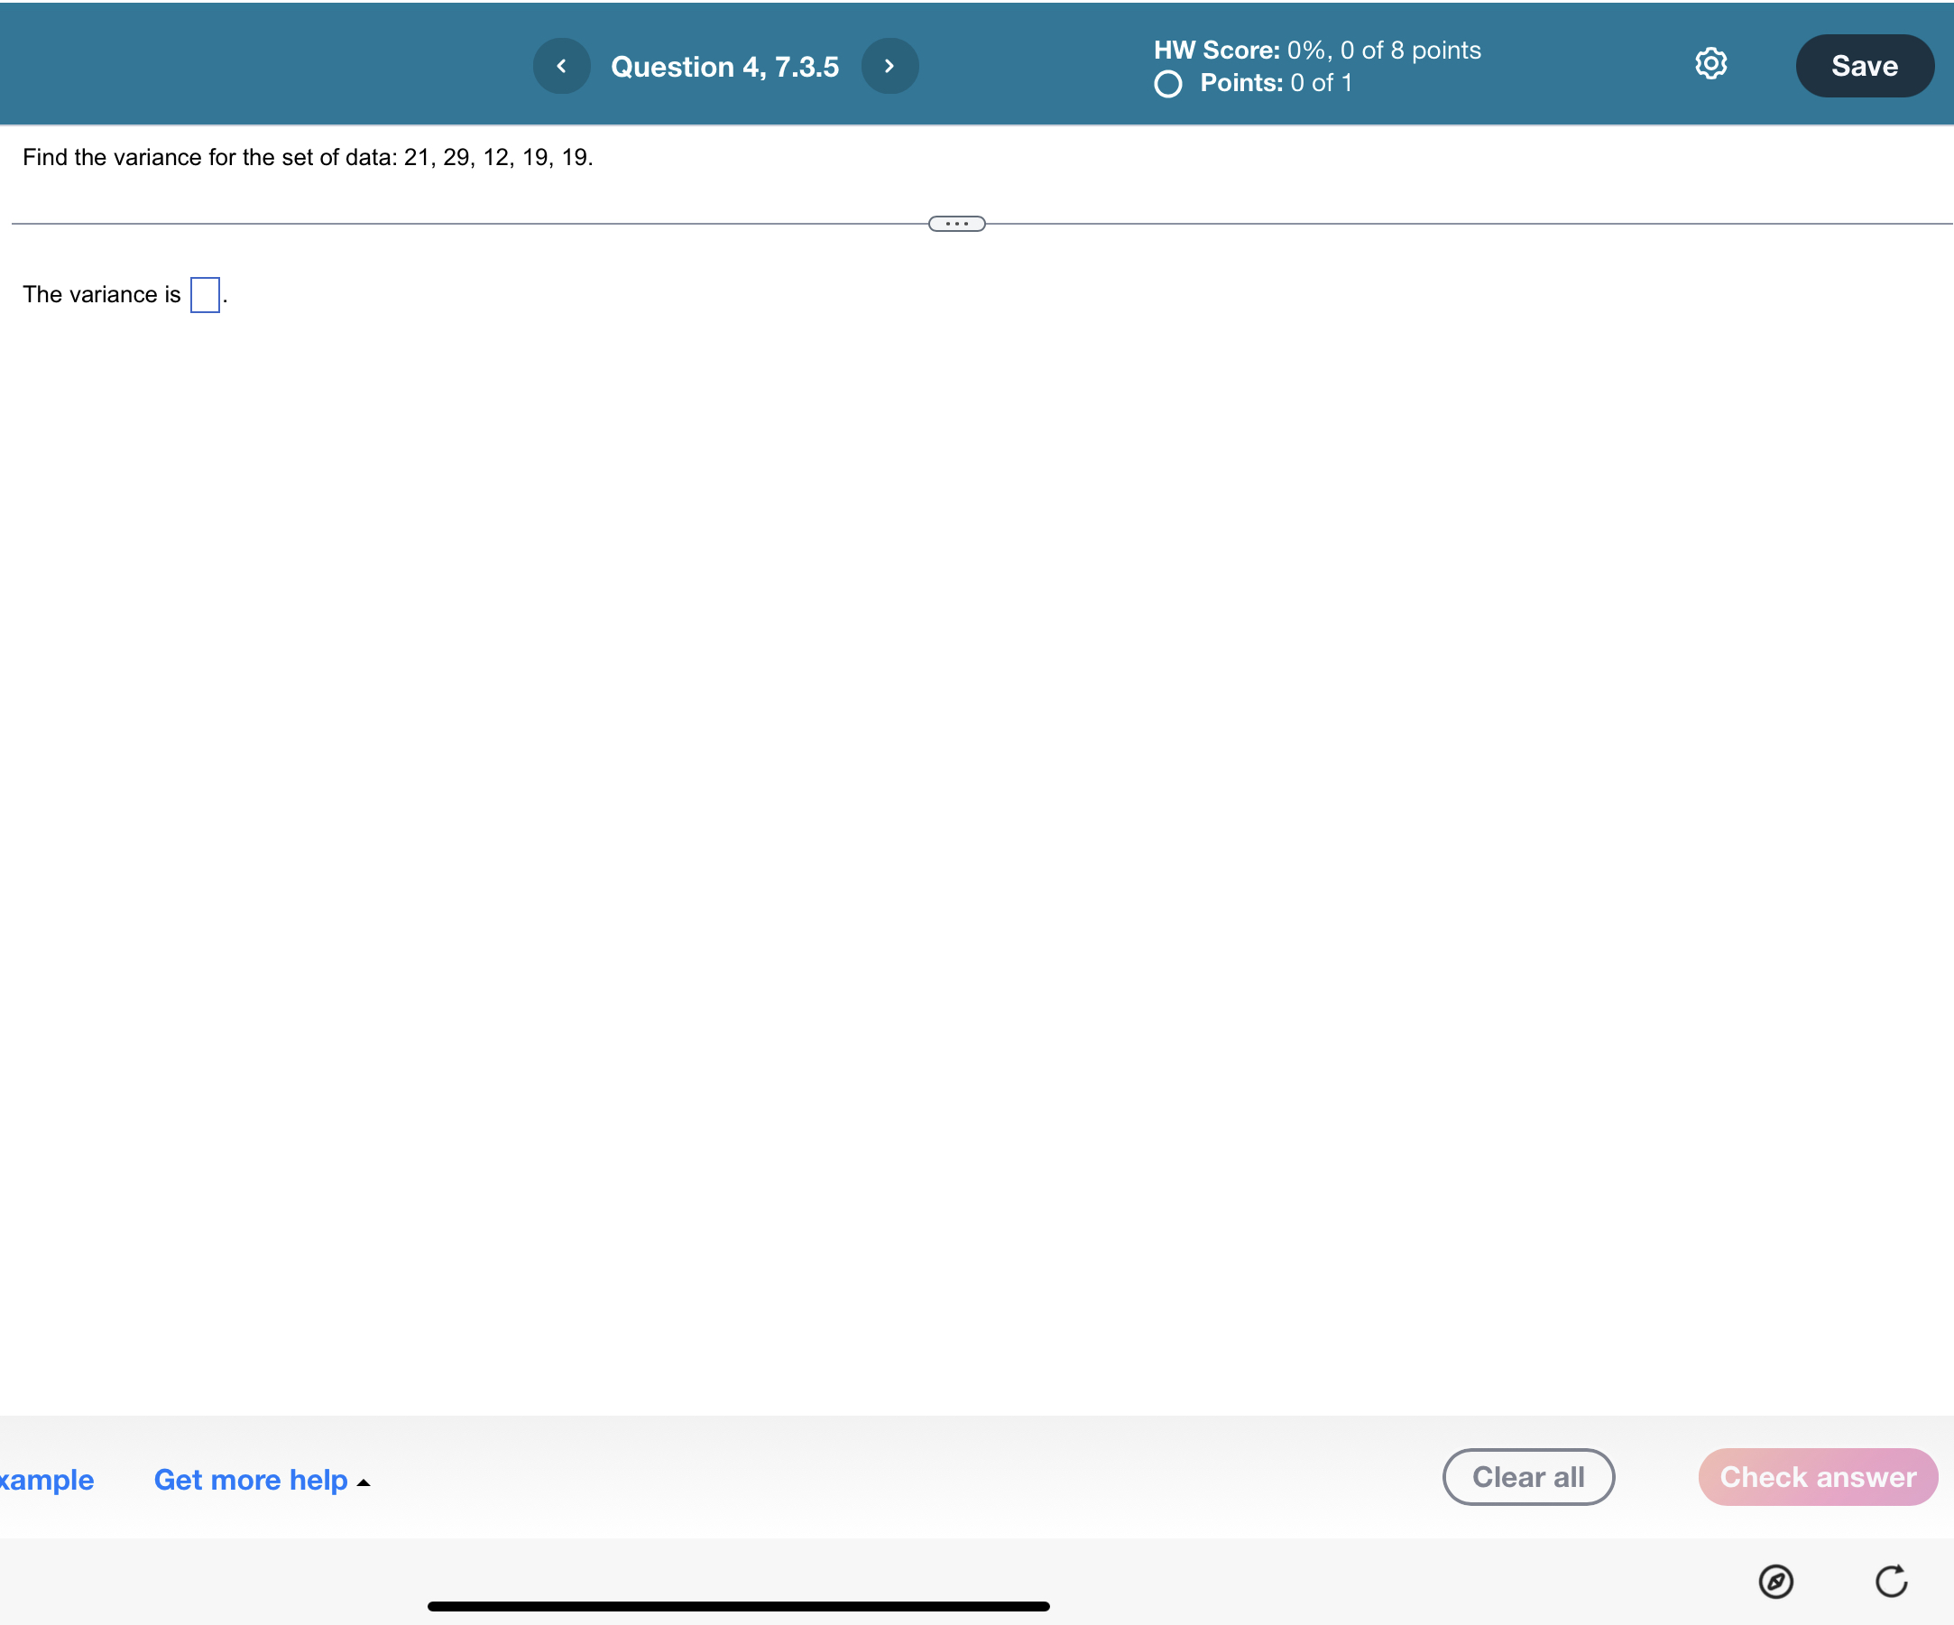Navigate to the next question with right arrow

tap(889, 65)
